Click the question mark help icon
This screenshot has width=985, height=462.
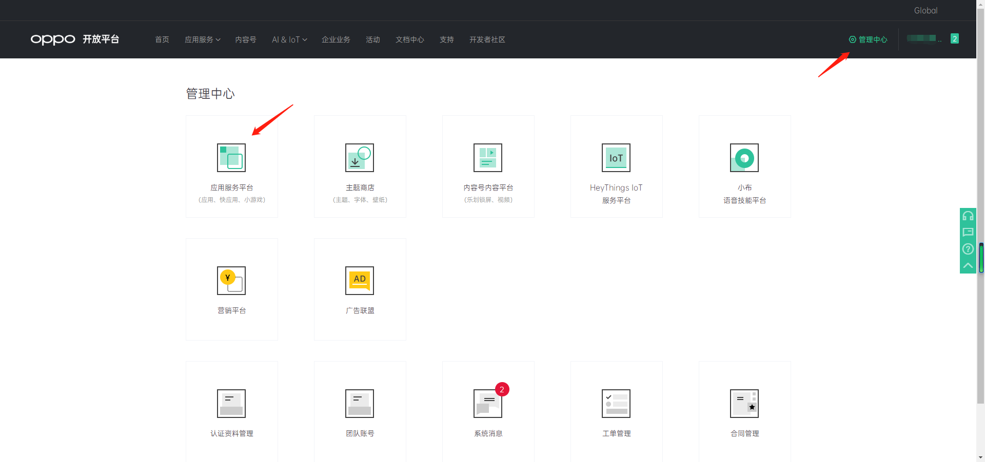tap(968, 249)
